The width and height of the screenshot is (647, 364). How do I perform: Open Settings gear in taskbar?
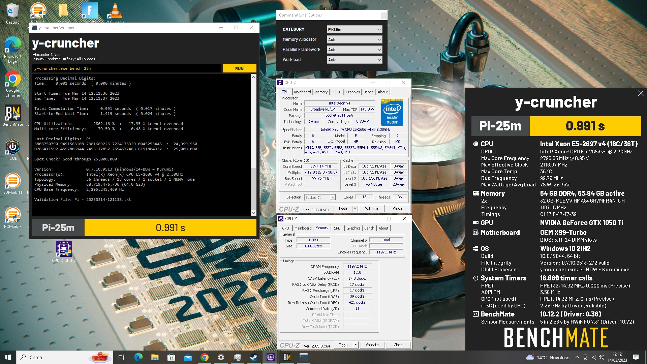click(221, 357)
